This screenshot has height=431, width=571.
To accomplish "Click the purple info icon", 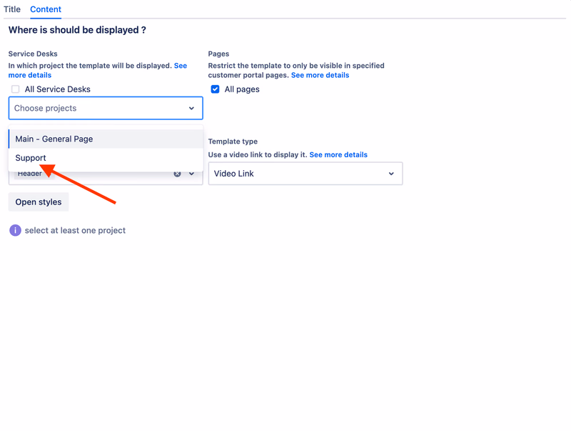I will coord(15,230).
